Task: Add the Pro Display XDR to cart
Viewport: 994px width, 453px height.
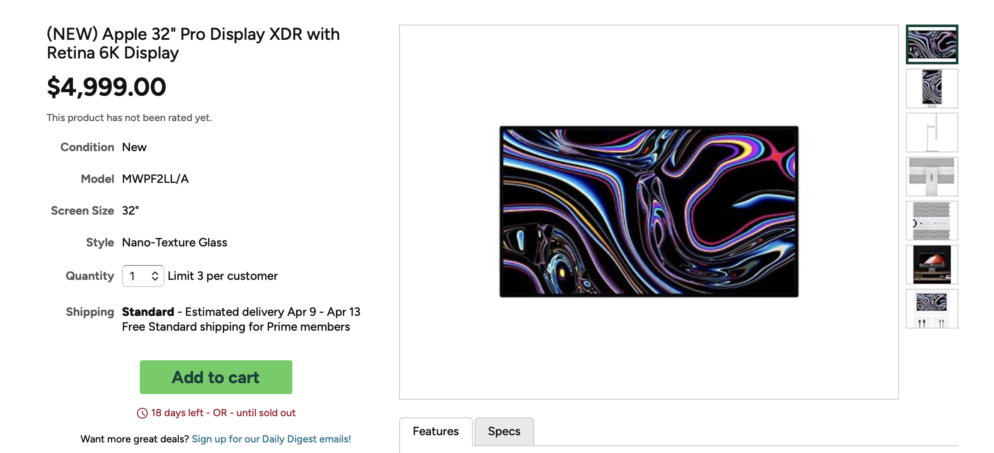Action: tap(216, 377)
